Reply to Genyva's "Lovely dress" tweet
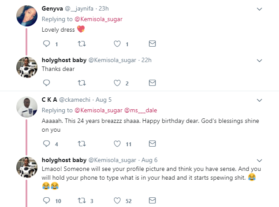279x207 pixels. click(x=46, y=44)
